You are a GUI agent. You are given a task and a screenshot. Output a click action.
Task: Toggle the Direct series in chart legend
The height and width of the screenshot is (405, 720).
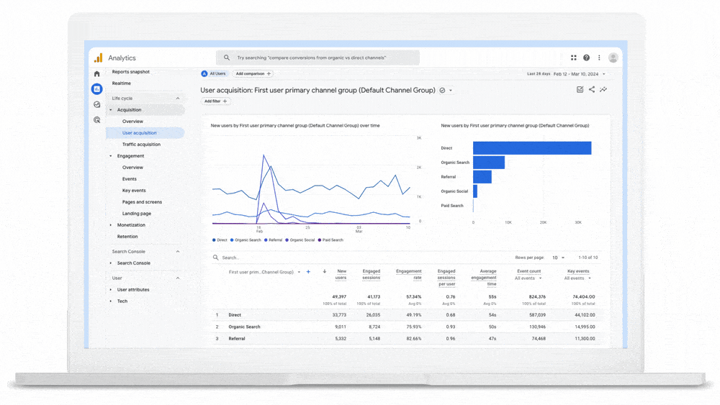(220, 240)
